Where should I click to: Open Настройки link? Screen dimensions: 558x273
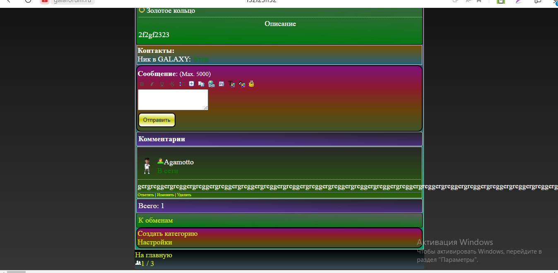coord(155,242)
